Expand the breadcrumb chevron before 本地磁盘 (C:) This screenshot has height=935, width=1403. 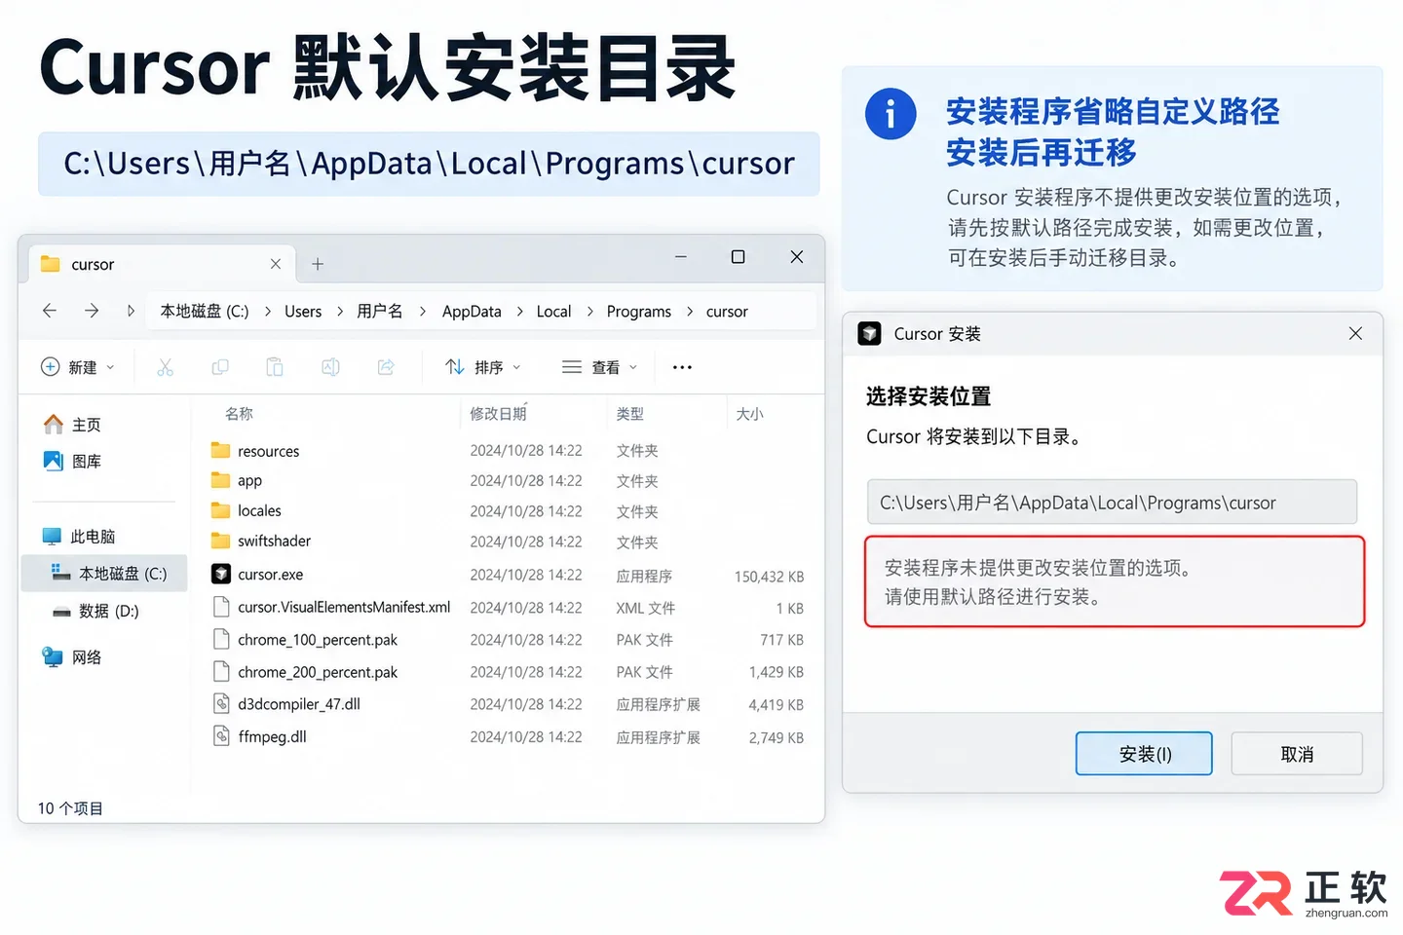tap(131, 311)
